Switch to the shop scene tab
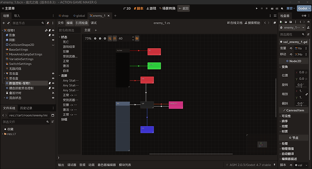 tap(63, 16)
